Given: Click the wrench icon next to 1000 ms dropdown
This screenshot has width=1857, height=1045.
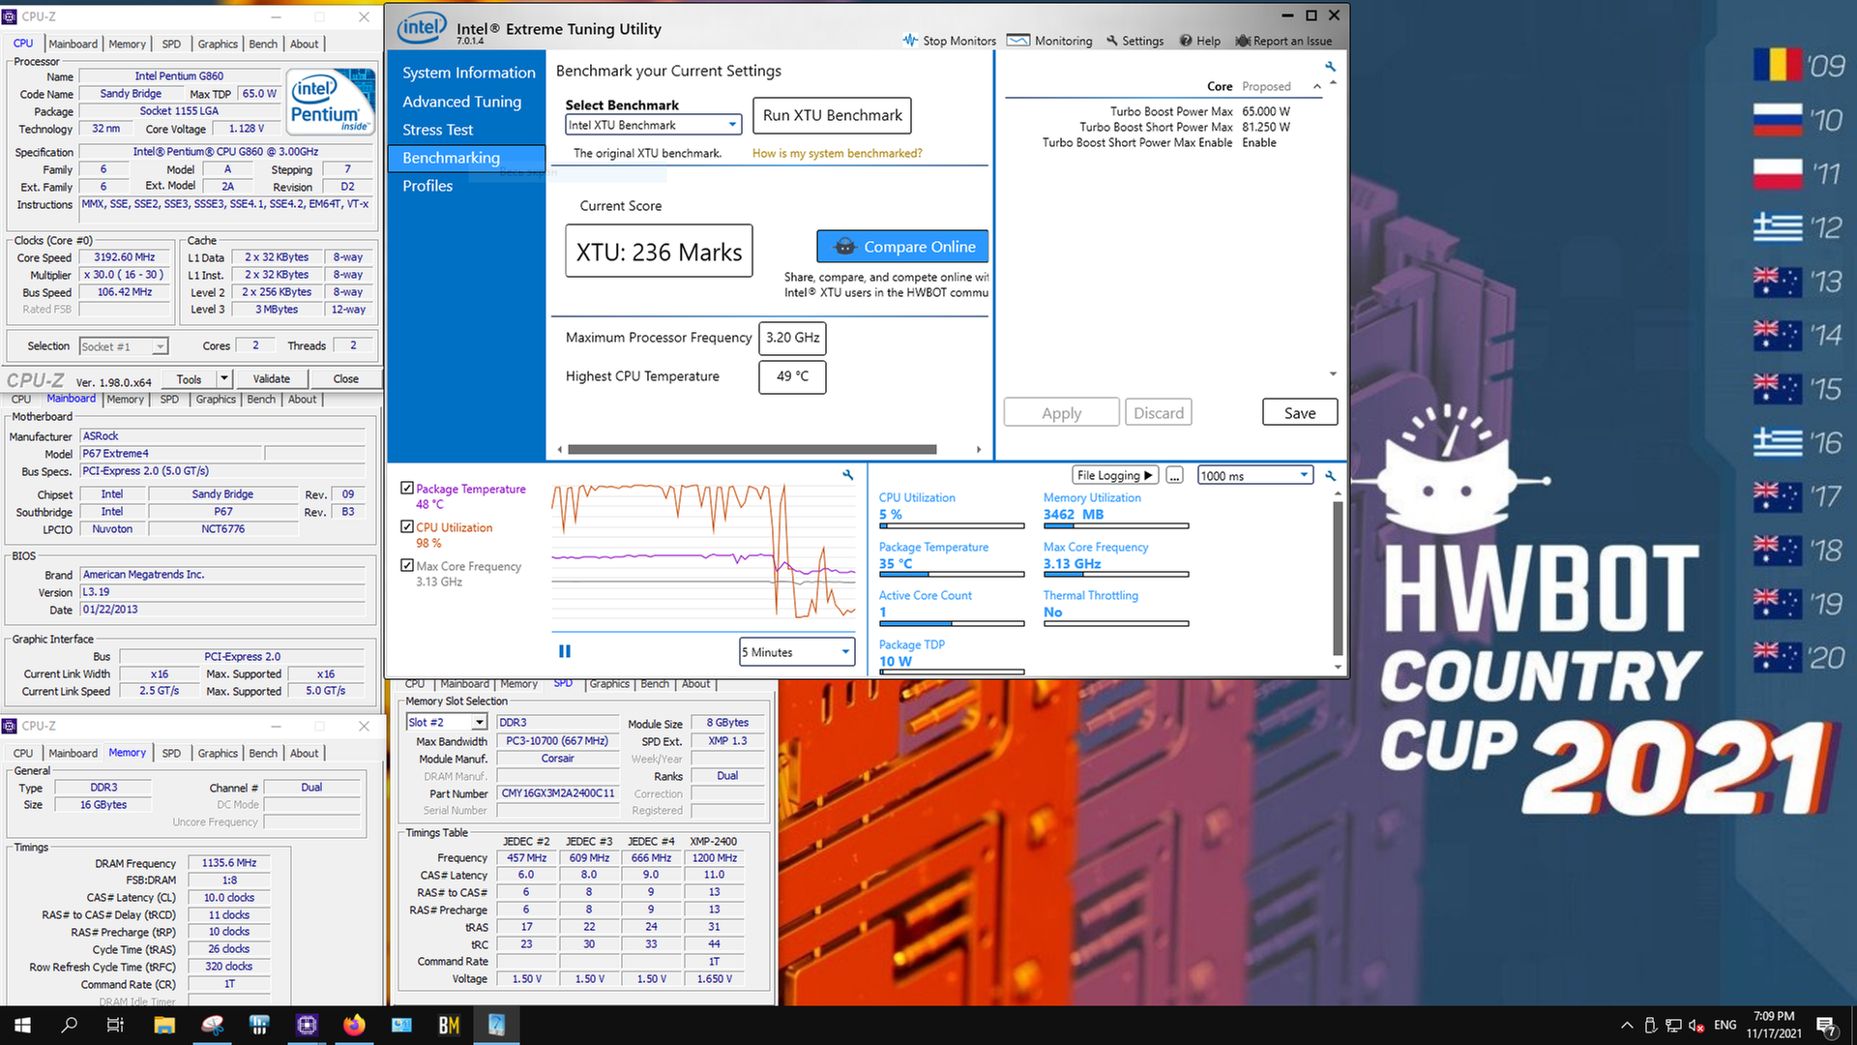Looking at the screenshot, I should click(x=1331, y=475).
